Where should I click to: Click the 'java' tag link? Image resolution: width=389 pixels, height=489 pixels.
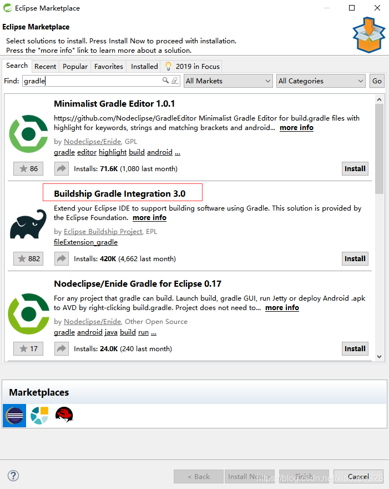(x=111, y=332)
